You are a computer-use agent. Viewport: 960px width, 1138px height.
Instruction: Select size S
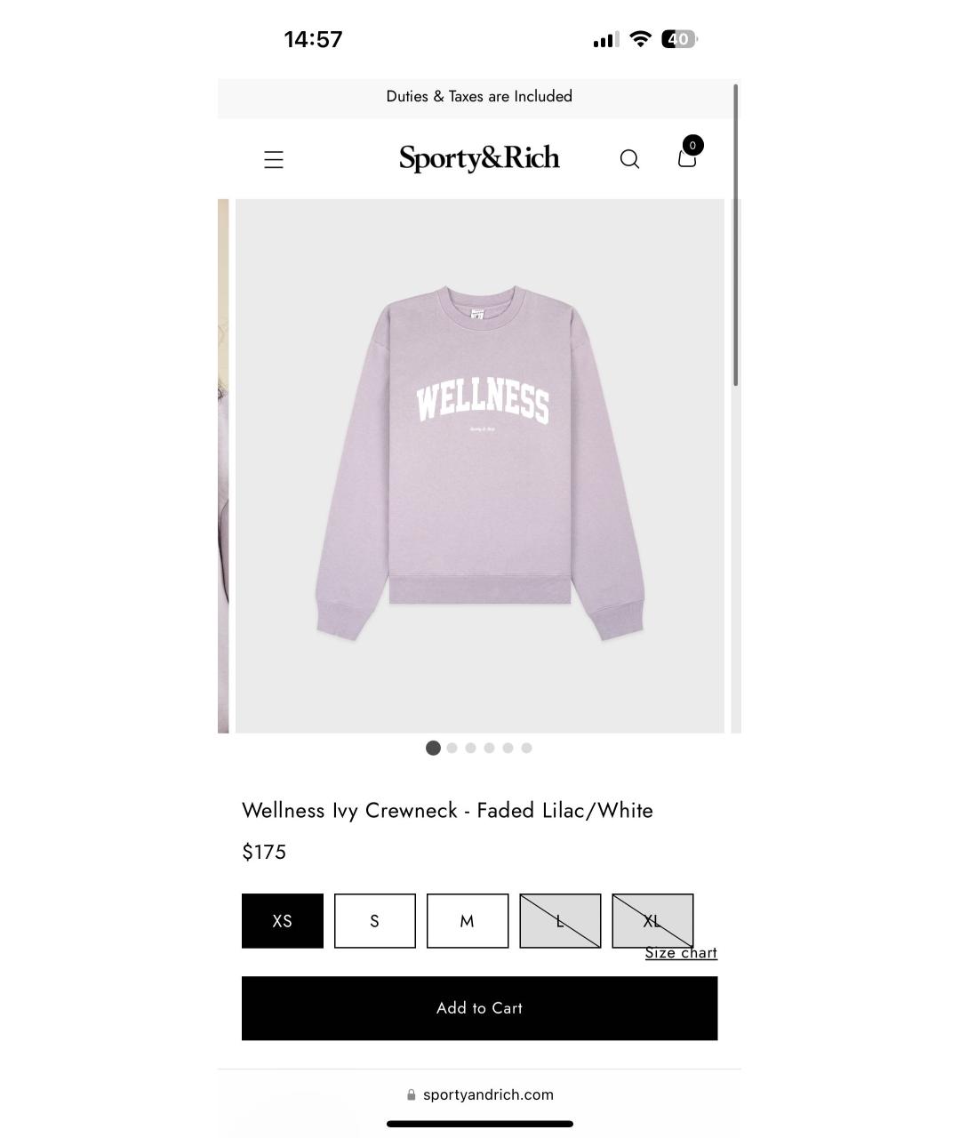click(375, 921)
